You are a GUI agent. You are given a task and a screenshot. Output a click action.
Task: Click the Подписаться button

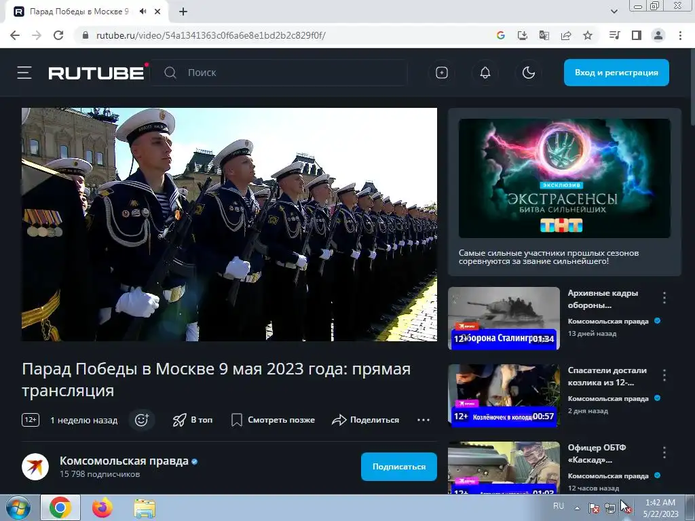coord(399,467)
